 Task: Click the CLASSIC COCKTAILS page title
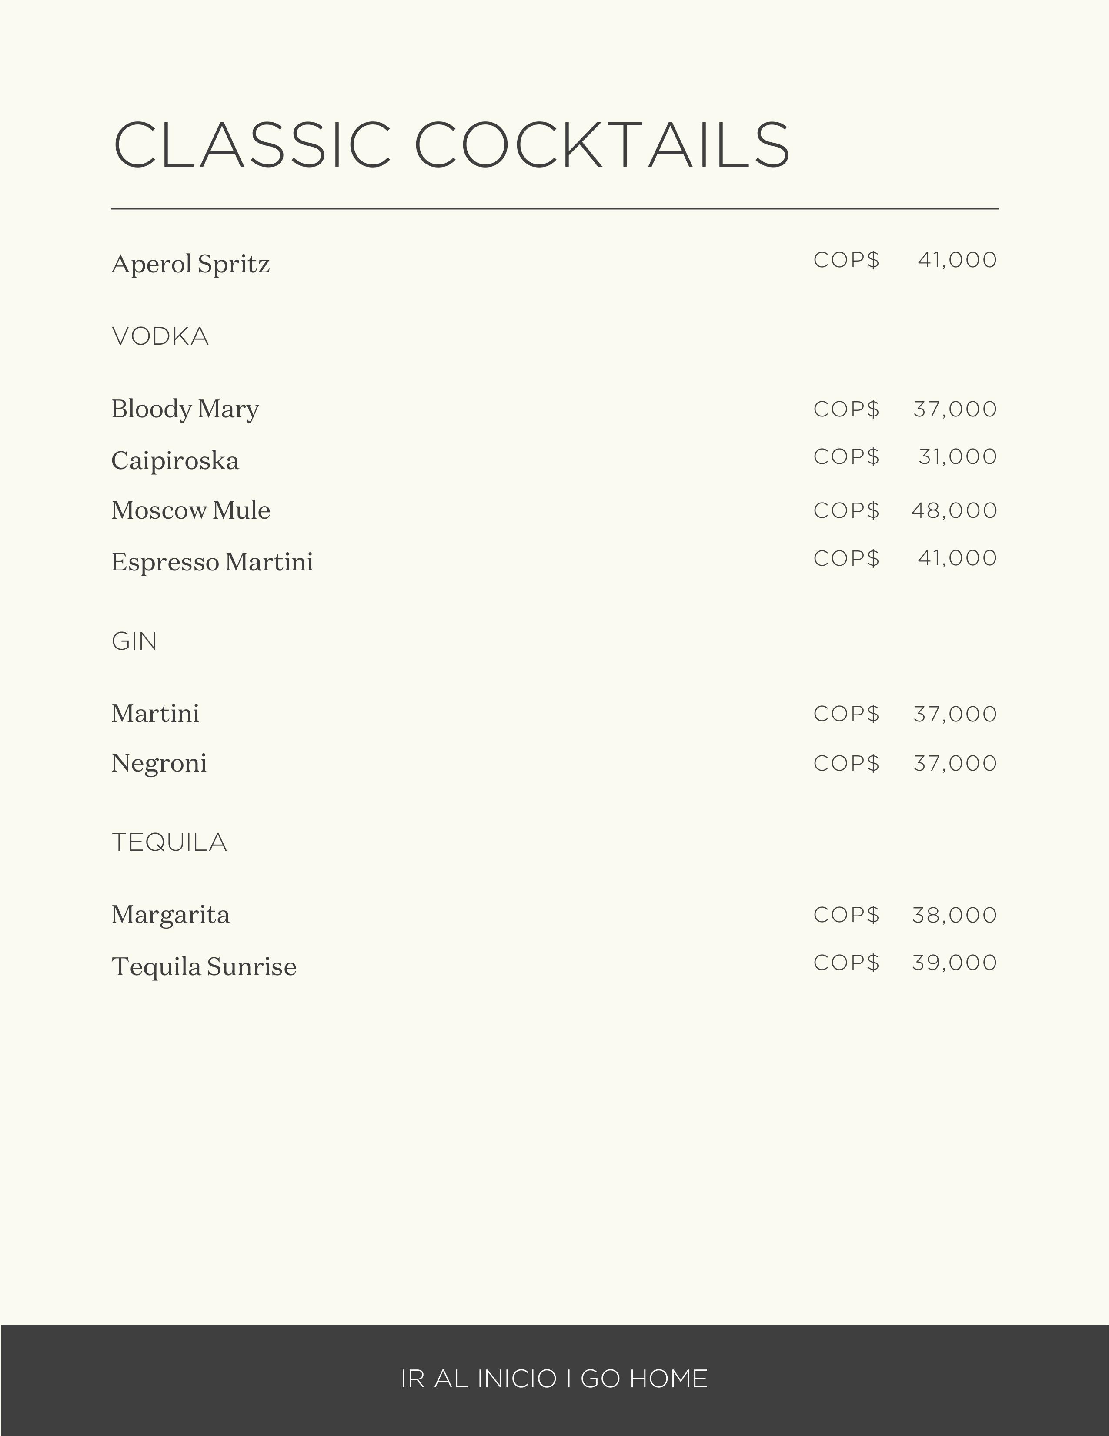click(451, 144)
